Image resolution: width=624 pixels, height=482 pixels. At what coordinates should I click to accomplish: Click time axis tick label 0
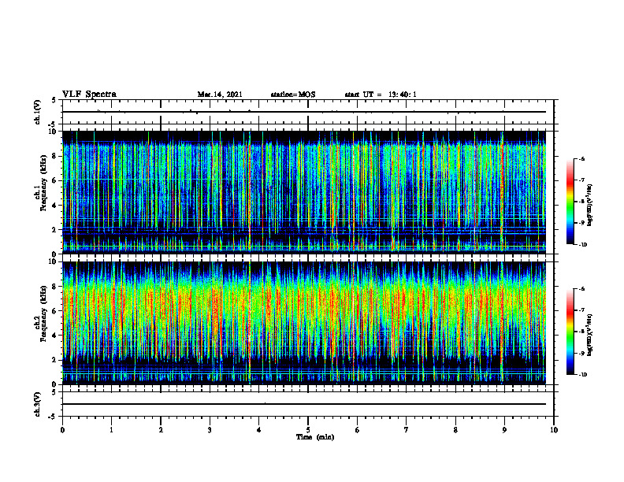pos(62,430)
